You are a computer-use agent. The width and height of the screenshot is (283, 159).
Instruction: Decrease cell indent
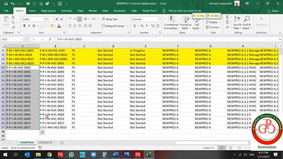pyautogui.click(x=85, y=26)
